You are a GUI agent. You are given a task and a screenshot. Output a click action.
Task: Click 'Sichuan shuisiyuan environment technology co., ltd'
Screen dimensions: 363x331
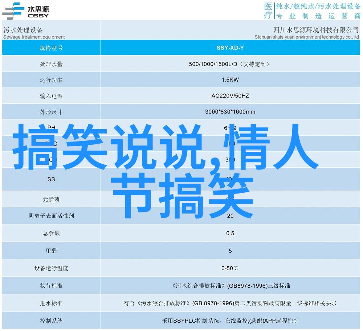coord(306,37)
